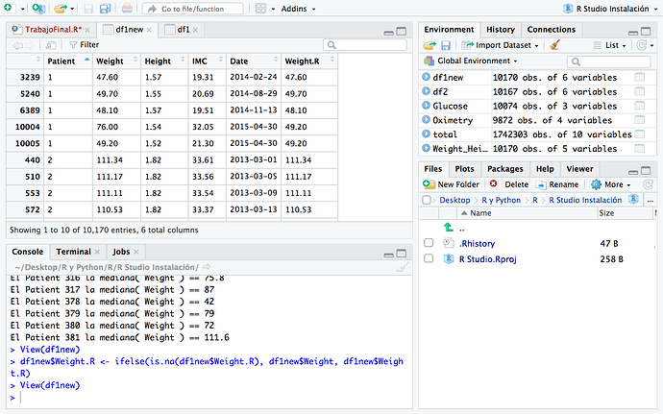Click the Delete icon in Files pane
Viewport: 663px width, 414px height.
pyautogui.click(x=494, y=184)
